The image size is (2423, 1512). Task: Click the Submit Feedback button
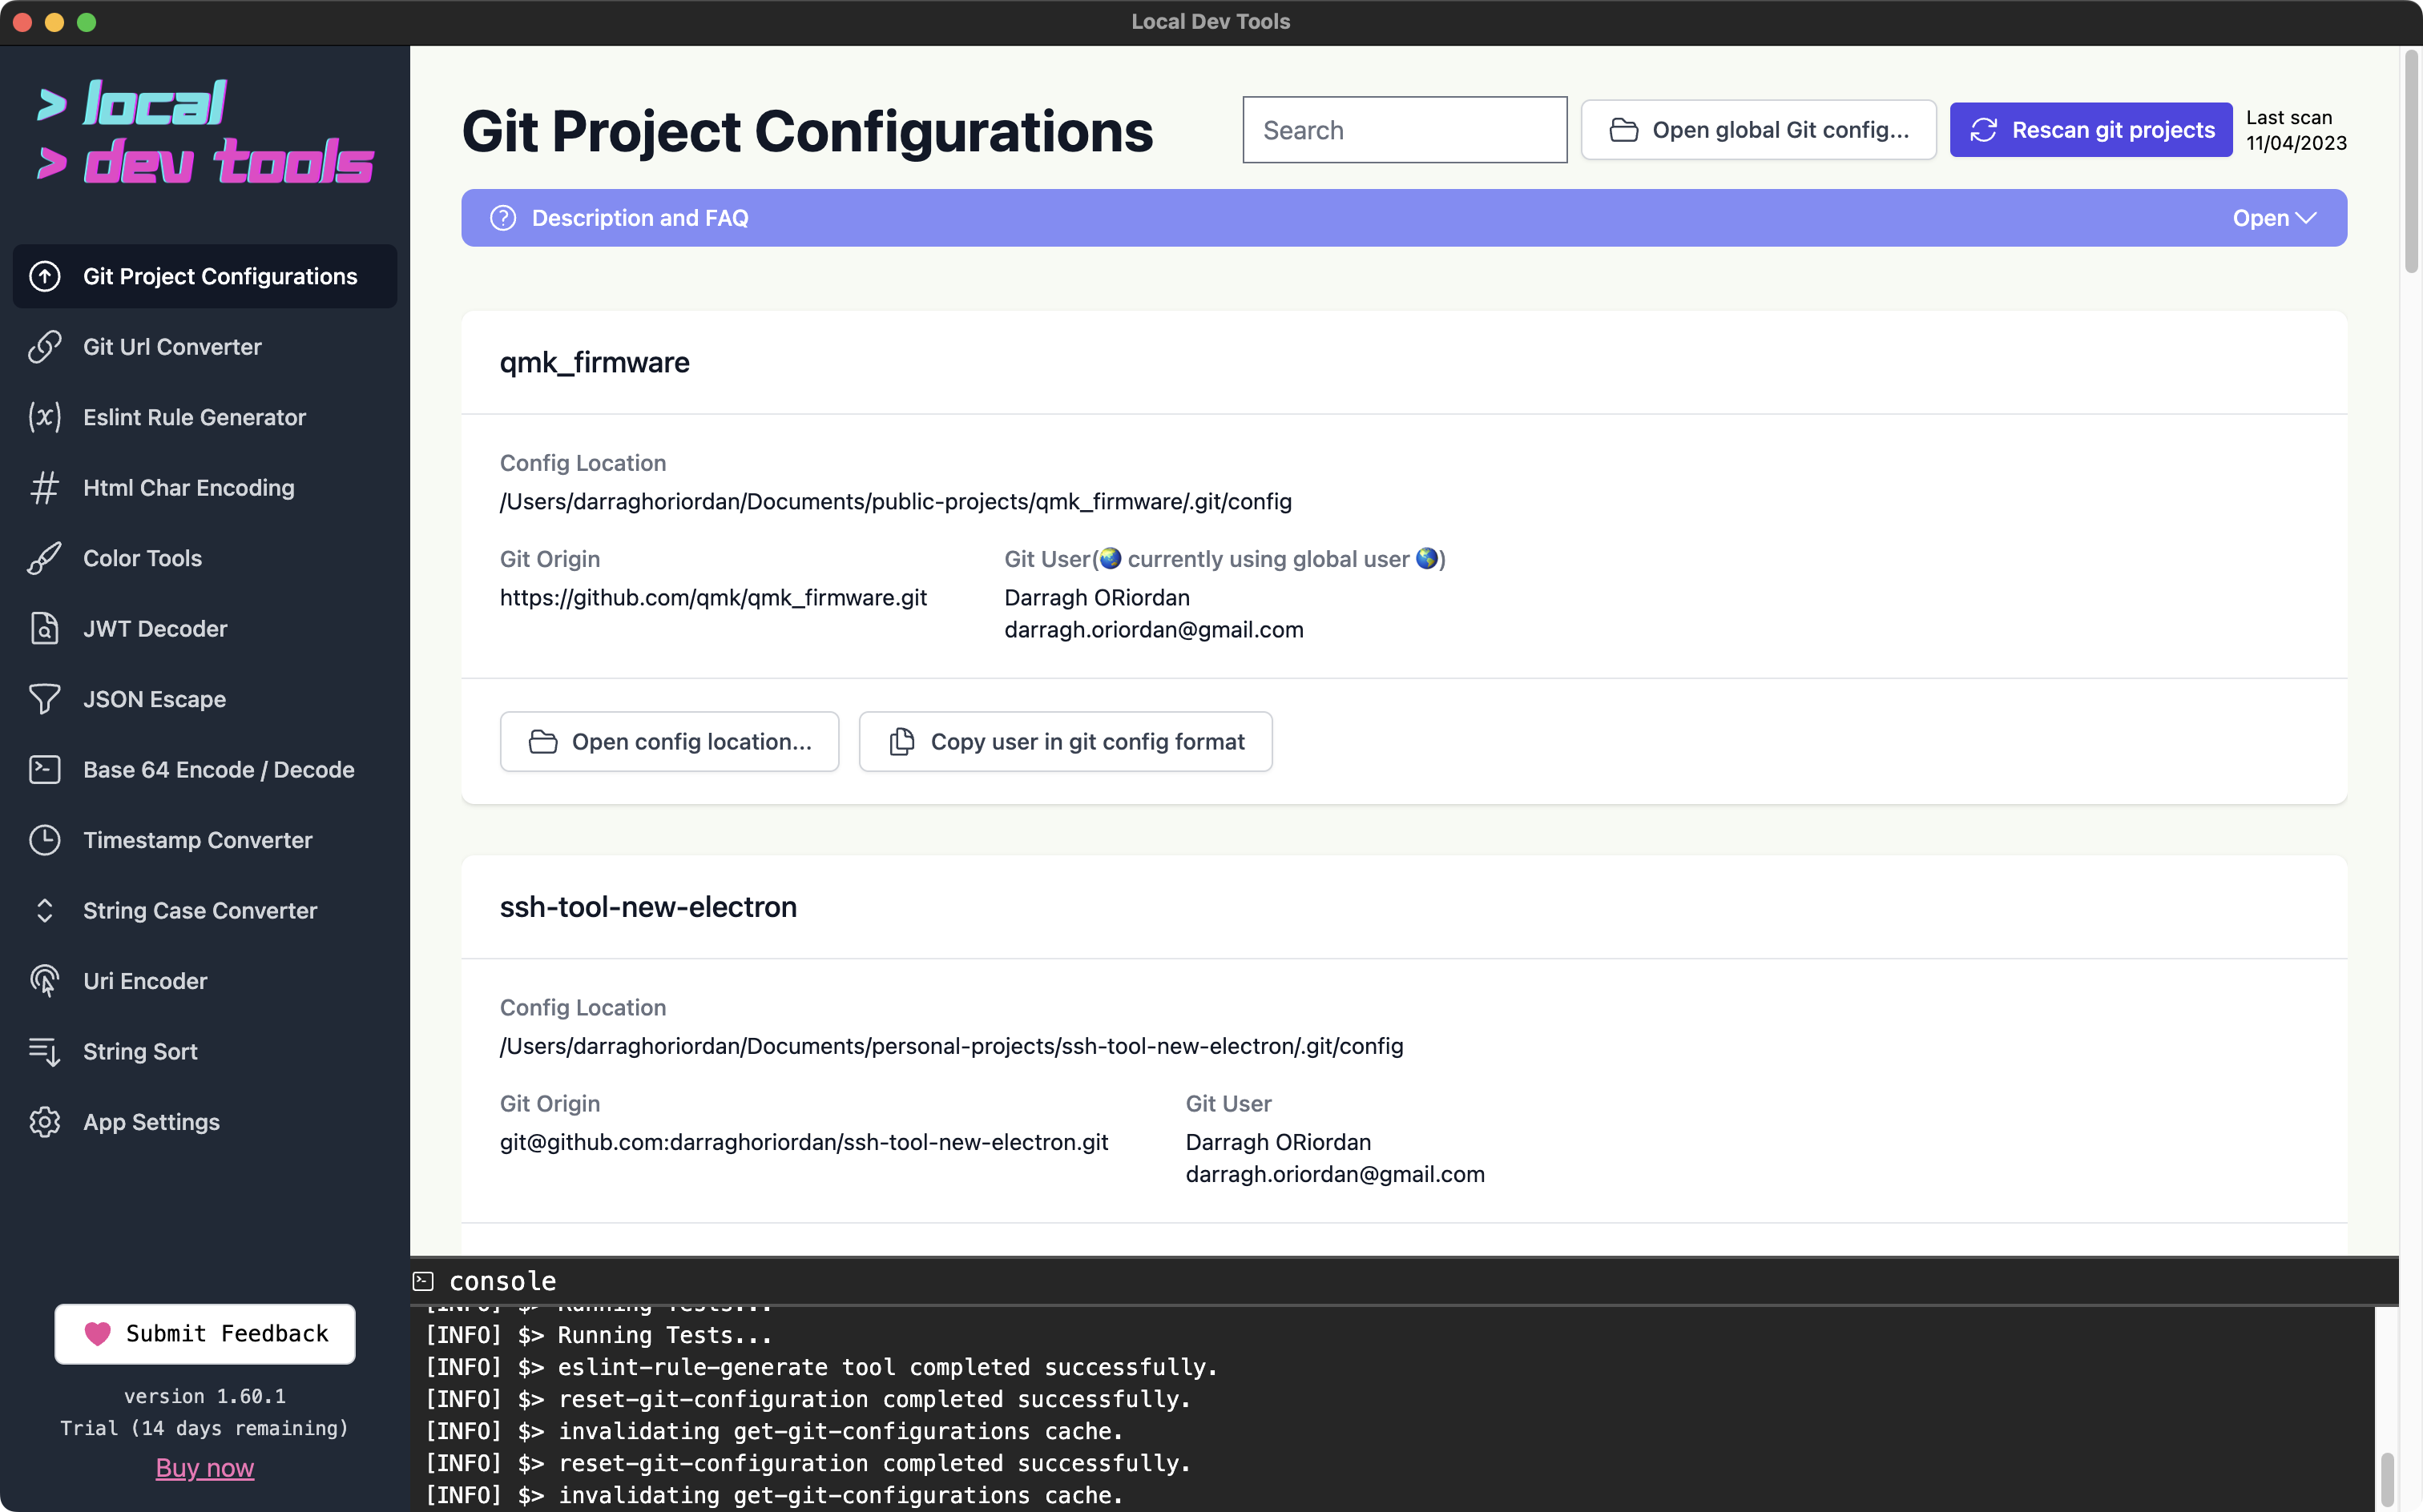(205, 1334)
